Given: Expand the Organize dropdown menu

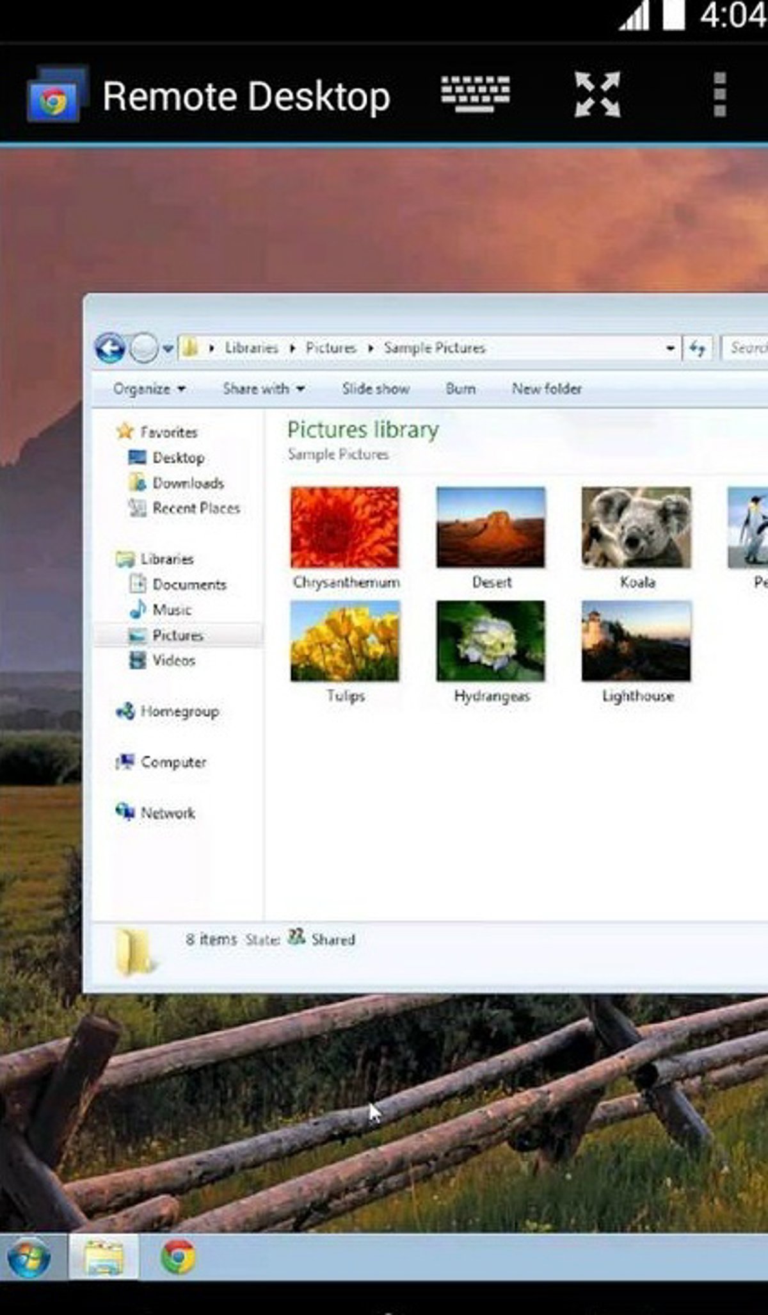Looking at the screenshot, I should click(148, 389).
